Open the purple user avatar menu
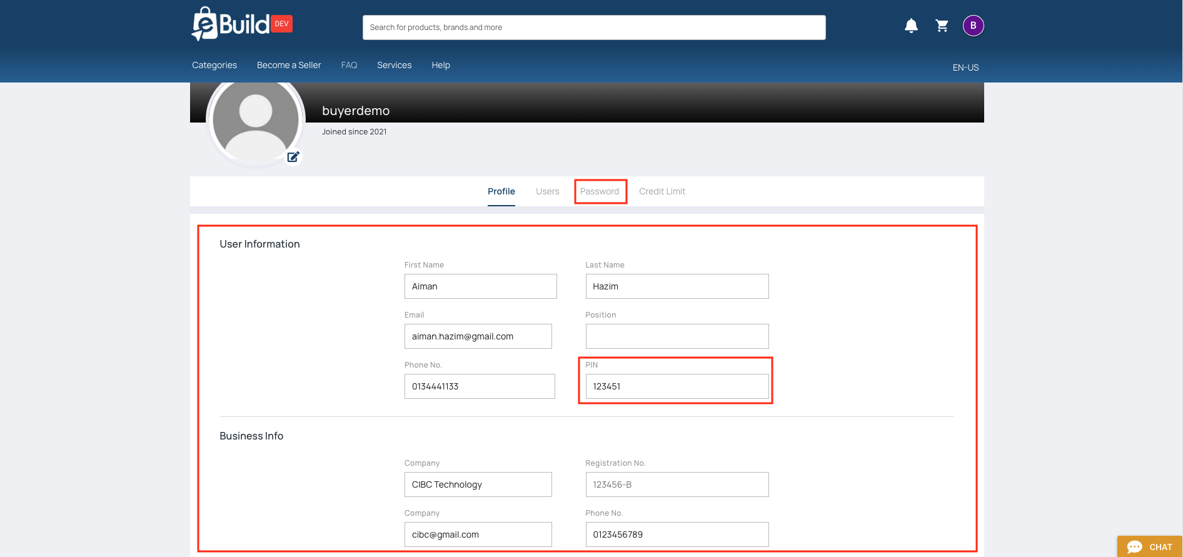Viewport: 1183px width, 557px height. point(973,26)
